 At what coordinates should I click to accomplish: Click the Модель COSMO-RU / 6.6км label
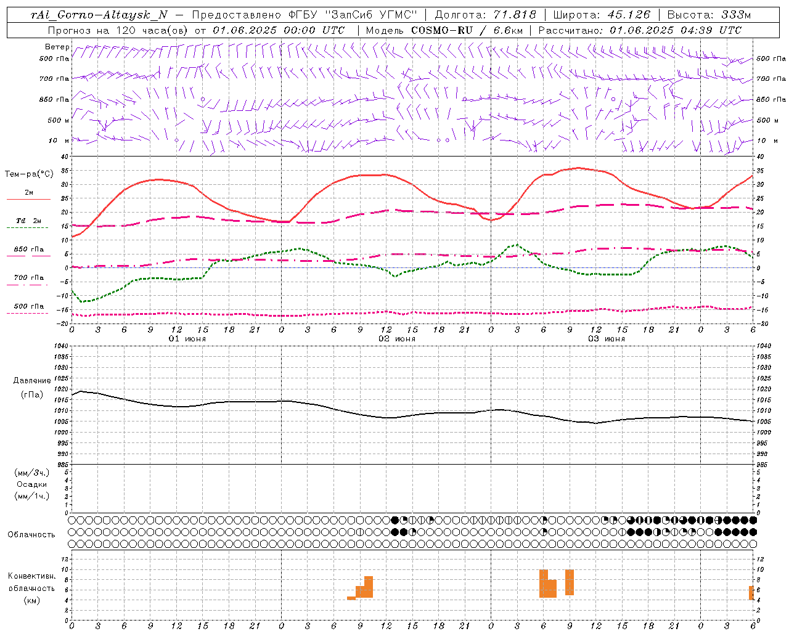444,30
